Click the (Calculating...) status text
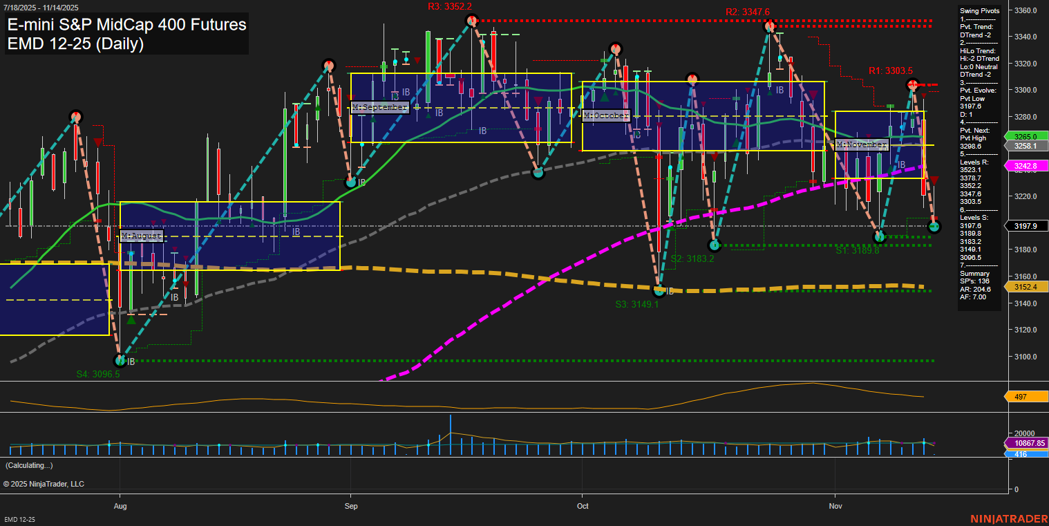The height and width of the screenshot is (526, 1049). 29,465
